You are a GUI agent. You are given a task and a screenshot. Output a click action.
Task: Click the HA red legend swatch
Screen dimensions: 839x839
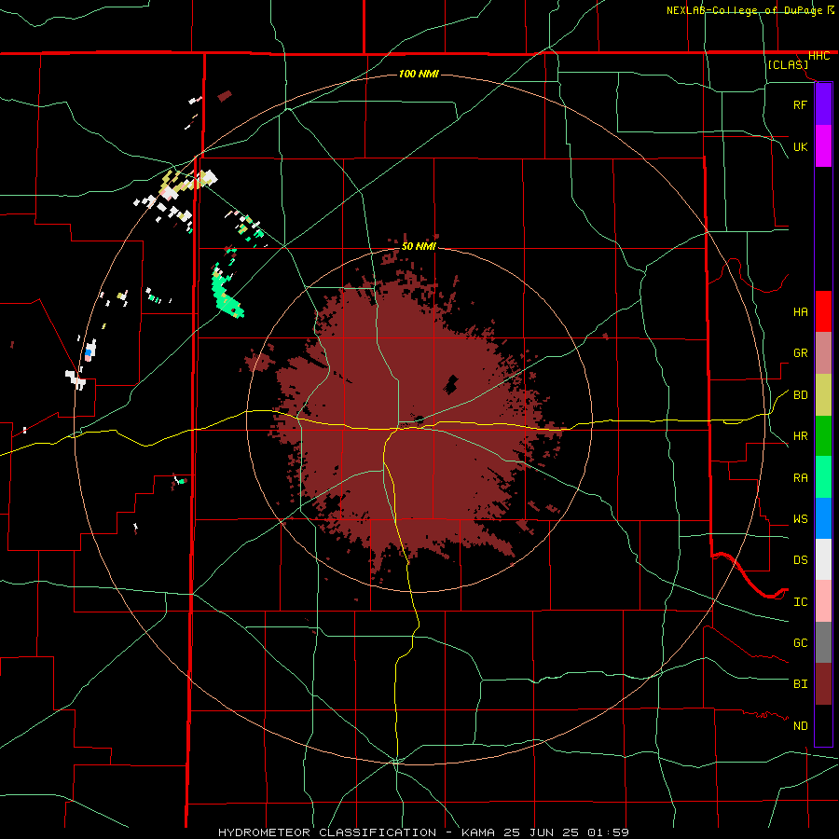coord(823,311)
